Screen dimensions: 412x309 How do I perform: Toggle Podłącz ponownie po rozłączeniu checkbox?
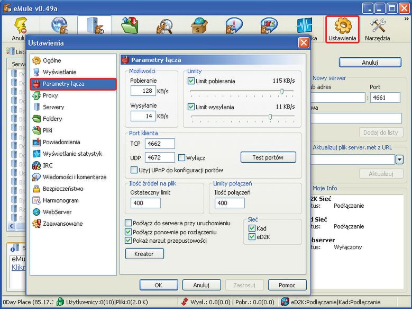point(128,232)
